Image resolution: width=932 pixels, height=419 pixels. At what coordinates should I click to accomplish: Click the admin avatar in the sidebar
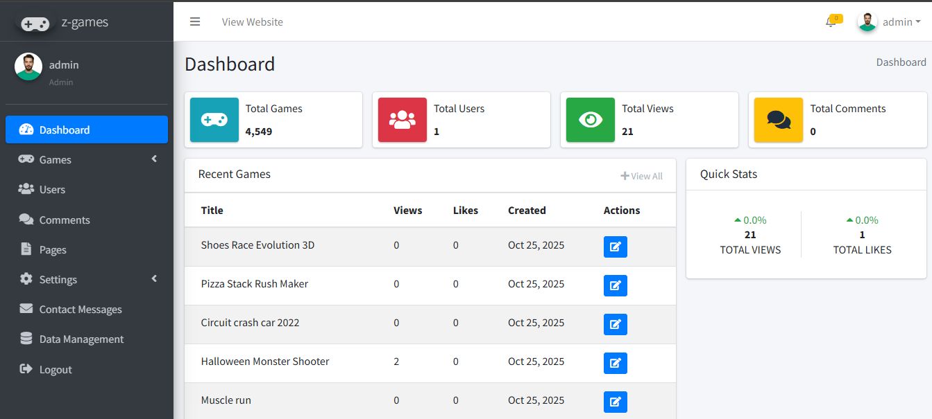28,66
